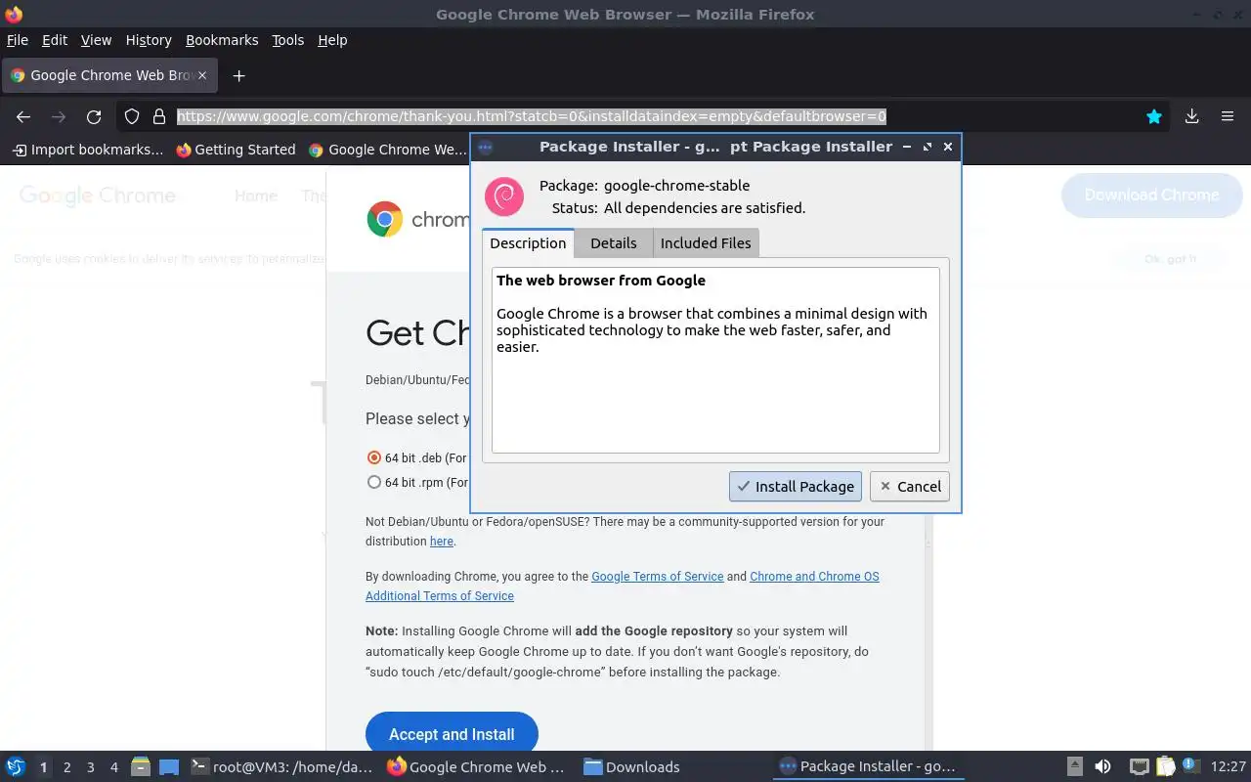This screenshot has height=782, width=1251.
Task: Switch to the root@VM3 terminal window
Action: [x=281, y=767]
